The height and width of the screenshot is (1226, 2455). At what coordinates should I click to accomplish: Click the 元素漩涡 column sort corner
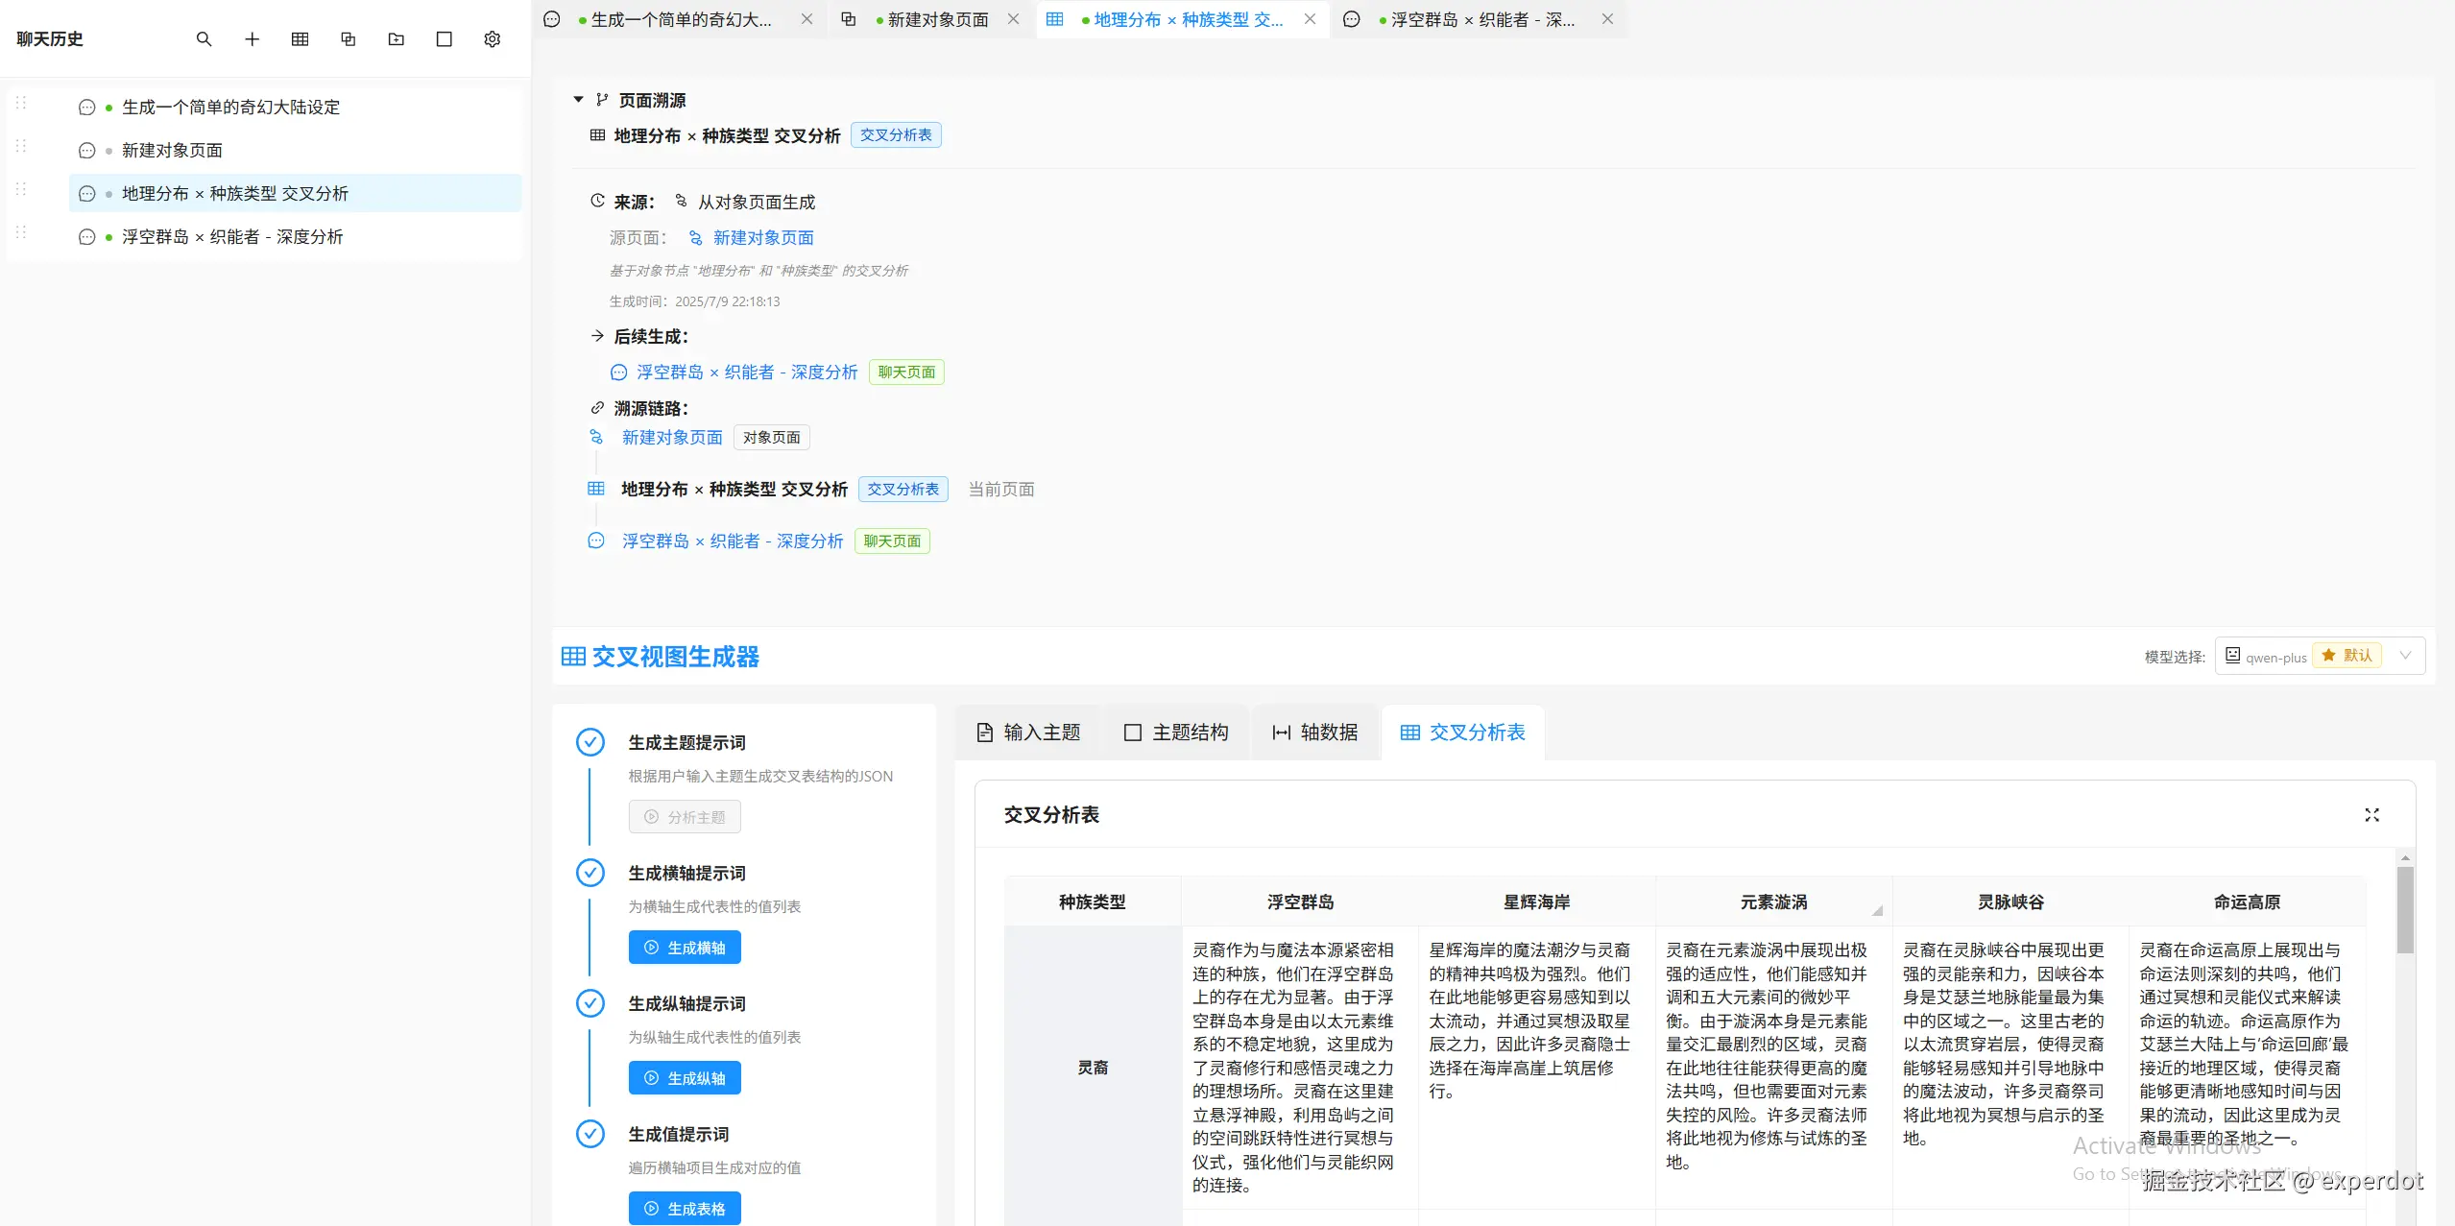1877,910
